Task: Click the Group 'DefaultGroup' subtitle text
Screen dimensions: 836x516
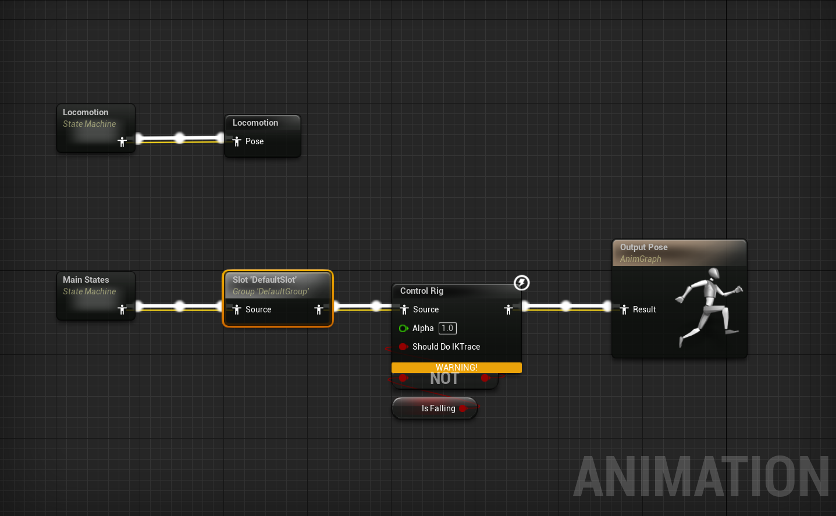Action: [x=271, y=291]
